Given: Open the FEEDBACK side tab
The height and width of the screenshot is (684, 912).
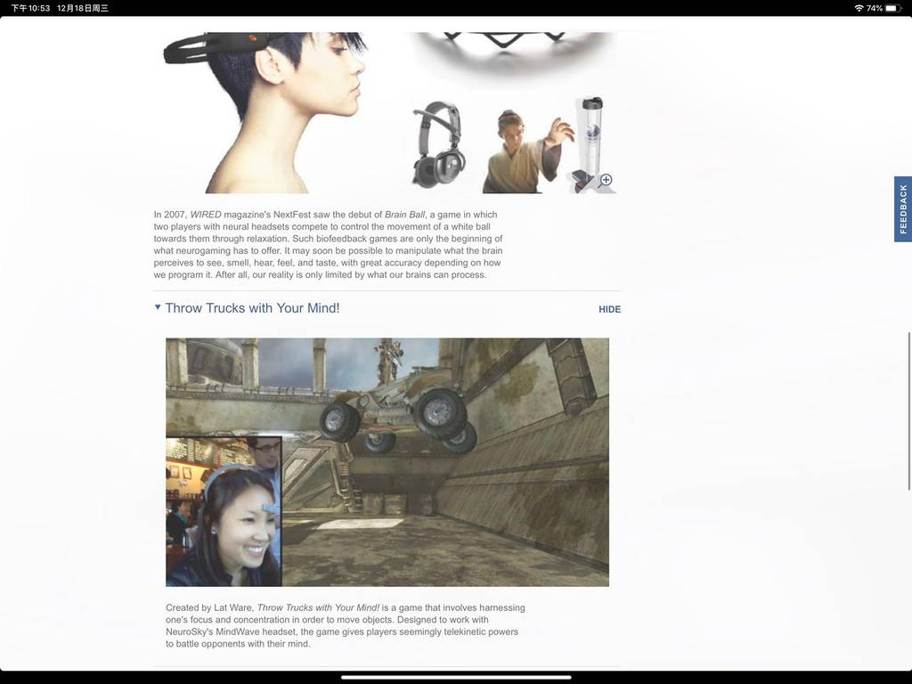Looking at the screenshot, I should pos(903,208).
